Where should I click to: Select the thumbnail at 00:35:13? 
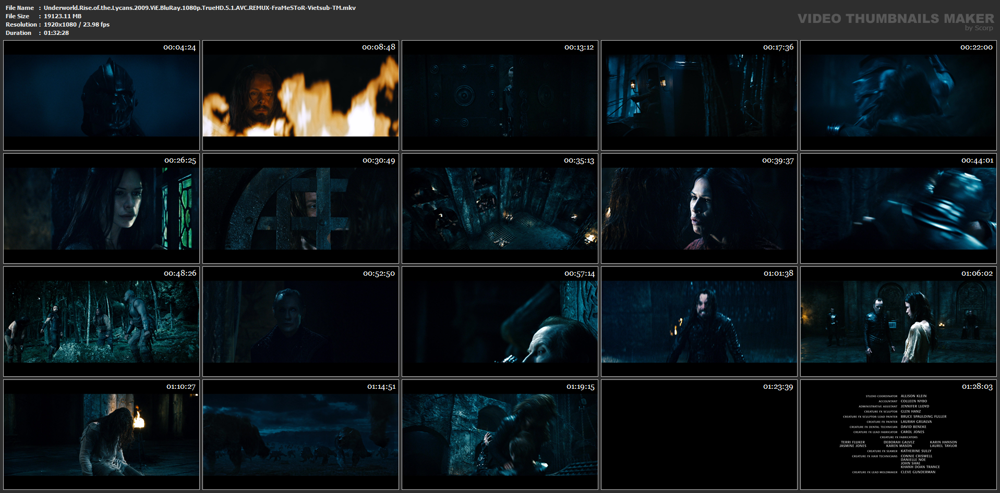[x=500, y=208]
